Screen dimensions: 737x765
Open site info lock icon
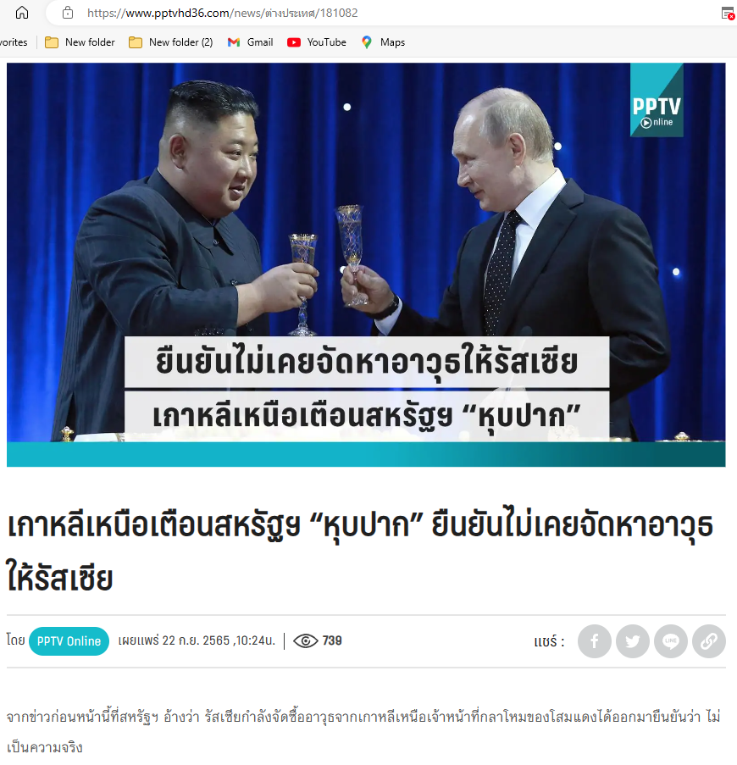coord(68,13)
